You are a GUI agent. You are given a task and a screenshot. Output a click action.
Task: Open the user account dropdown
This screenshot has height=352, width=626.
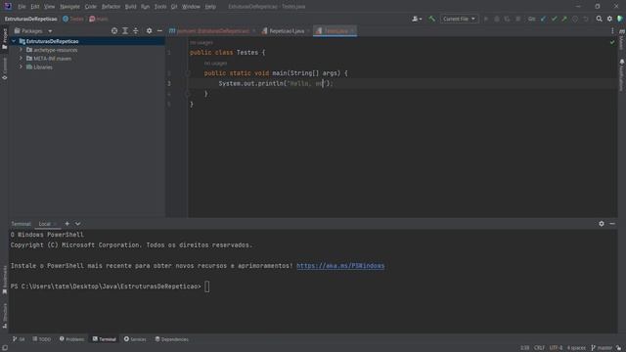(x=417, y=19)
